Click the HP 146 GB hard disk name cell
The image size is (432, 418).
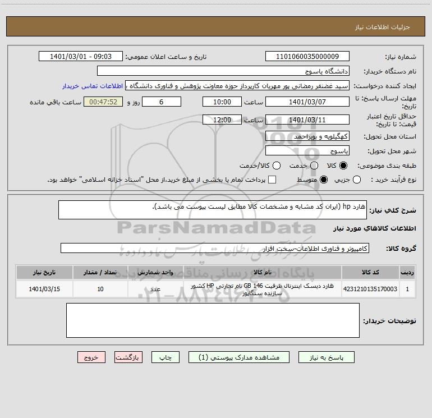click(263, 289)
